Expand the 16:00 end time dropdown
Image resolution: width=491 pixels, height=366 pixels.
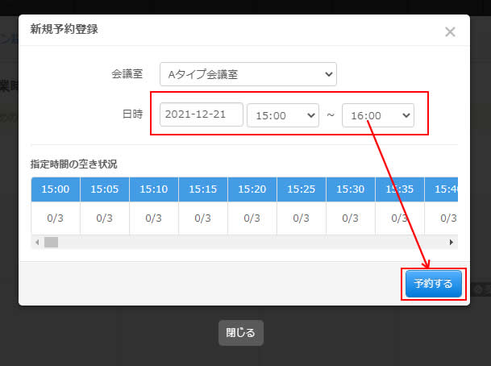point(377,115)
